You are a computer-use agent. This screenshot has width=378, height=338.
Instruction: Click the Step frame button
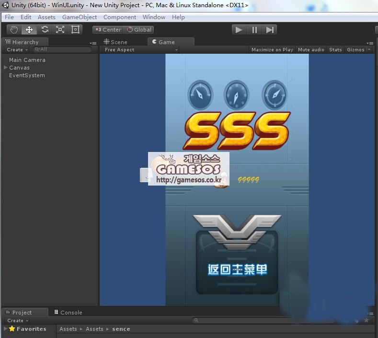[270, 30]
